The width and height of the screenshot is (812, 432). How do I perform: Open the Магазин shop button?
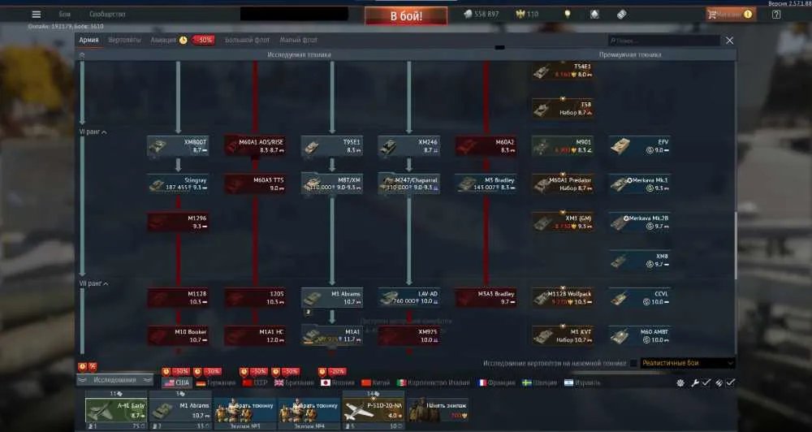point(731,15)
